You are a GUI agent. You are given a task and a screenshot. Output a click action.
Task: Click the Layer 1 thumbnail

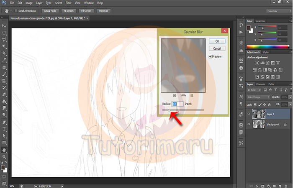point(259,114)
